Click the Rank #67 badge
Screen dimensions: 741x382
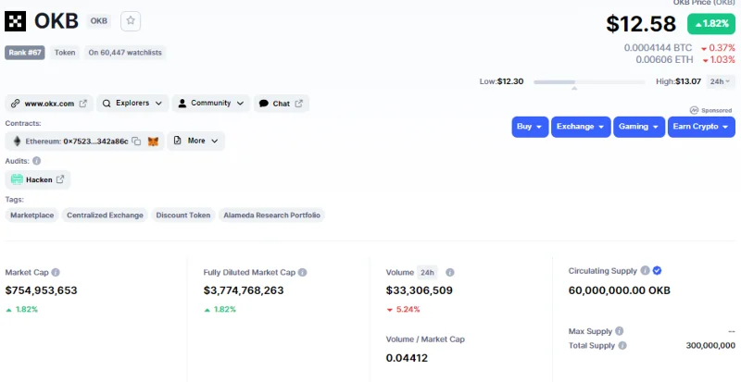tap(25, 53)
